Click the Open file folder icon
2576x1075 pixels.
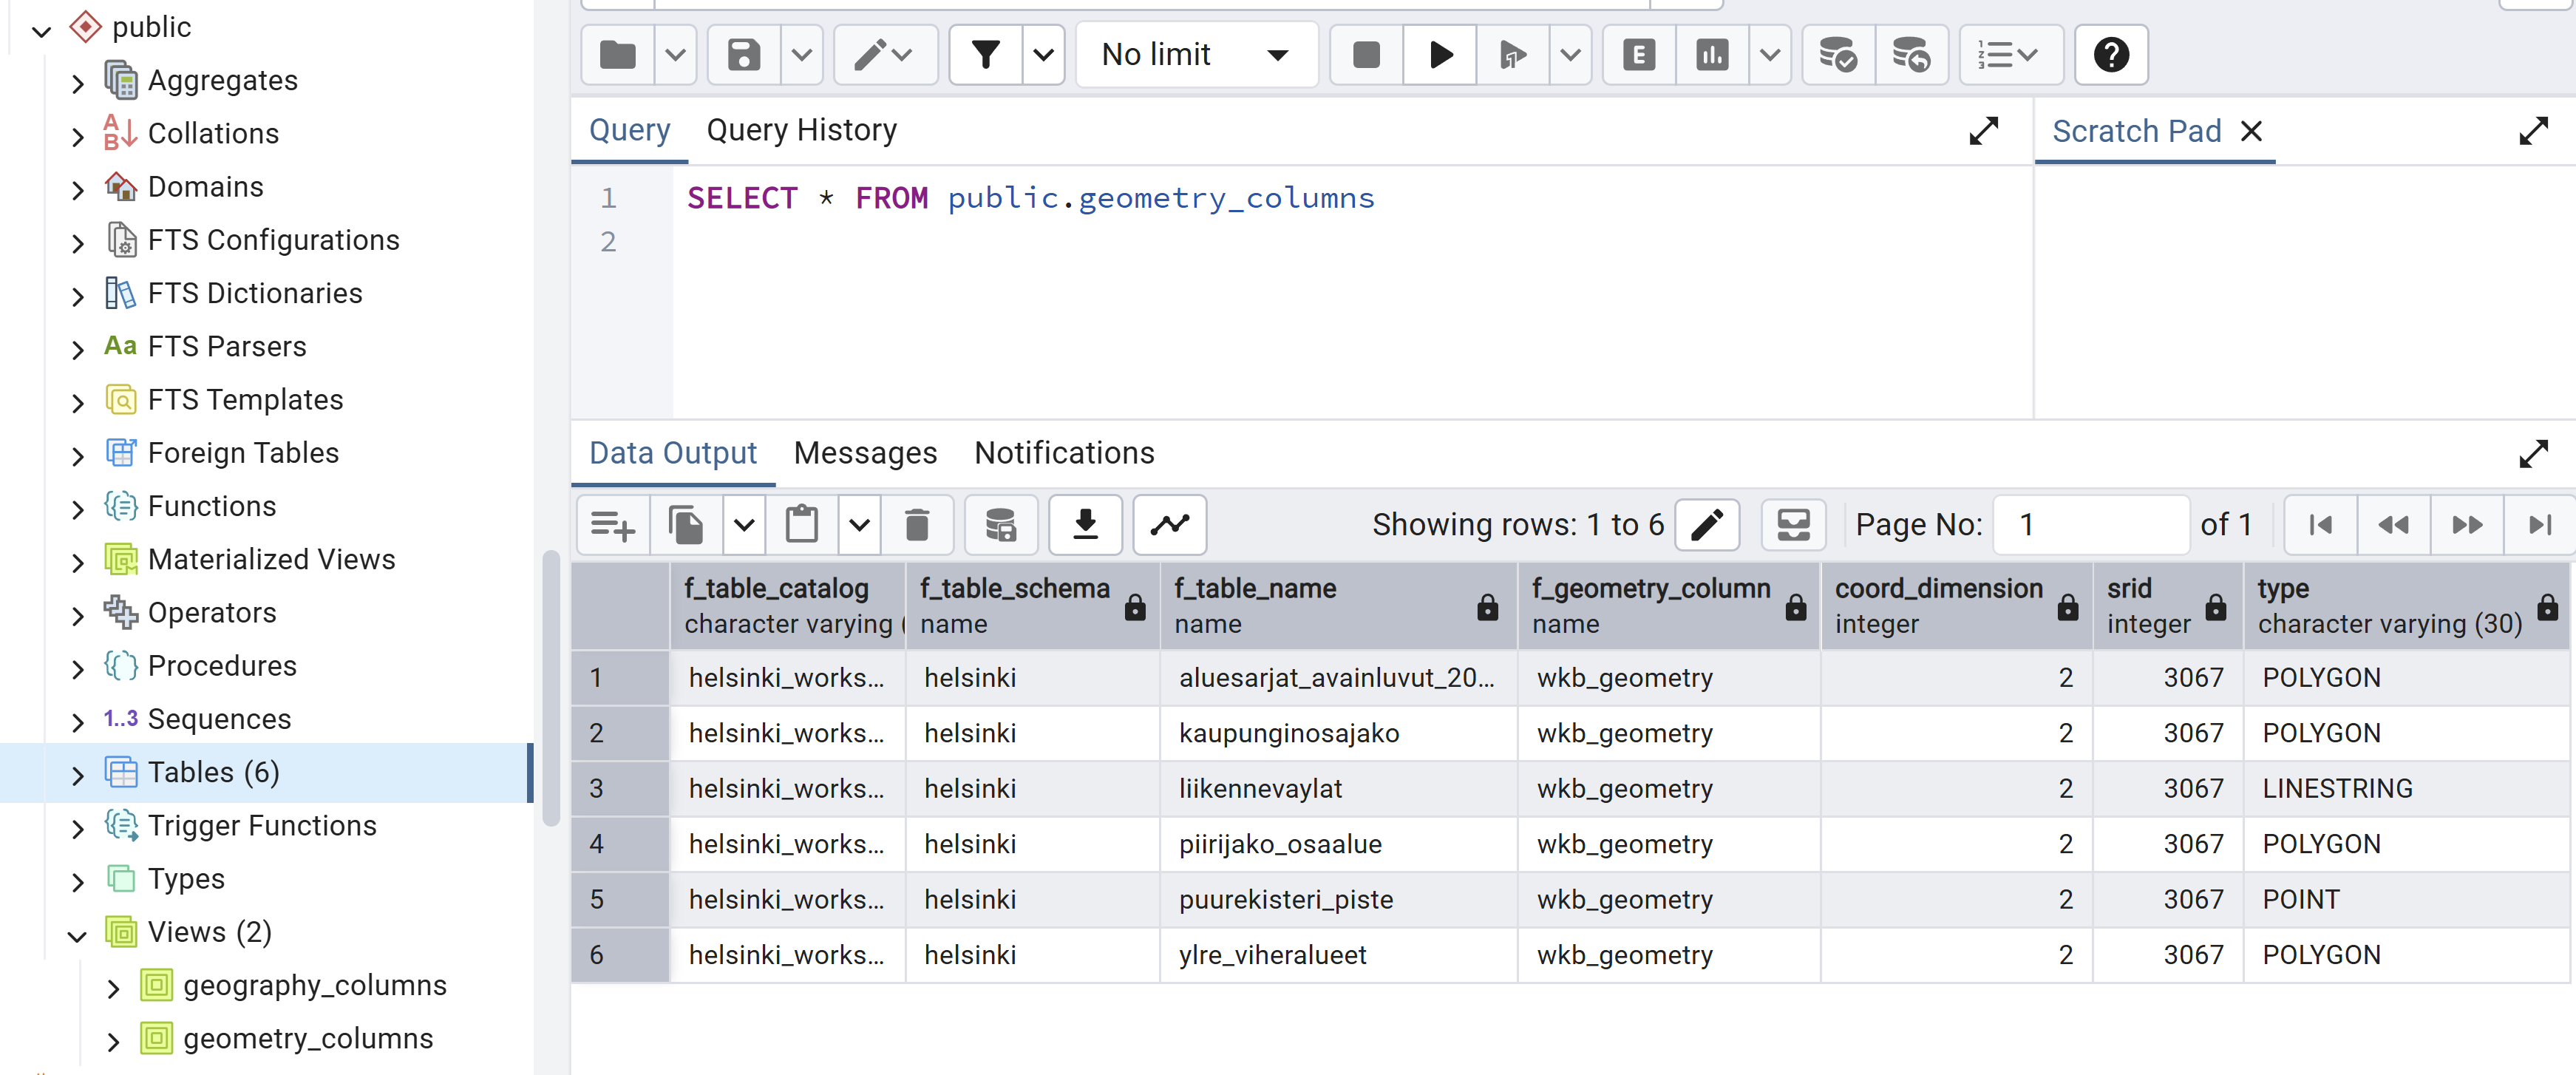(618, 55)
